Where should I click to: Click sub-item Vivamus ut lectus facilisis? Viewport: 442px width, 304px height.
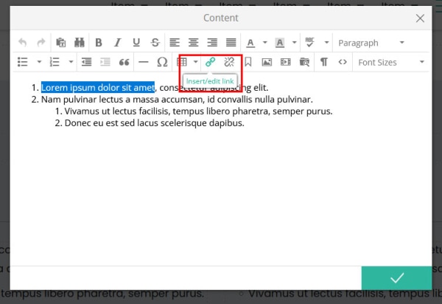[198, 111]
